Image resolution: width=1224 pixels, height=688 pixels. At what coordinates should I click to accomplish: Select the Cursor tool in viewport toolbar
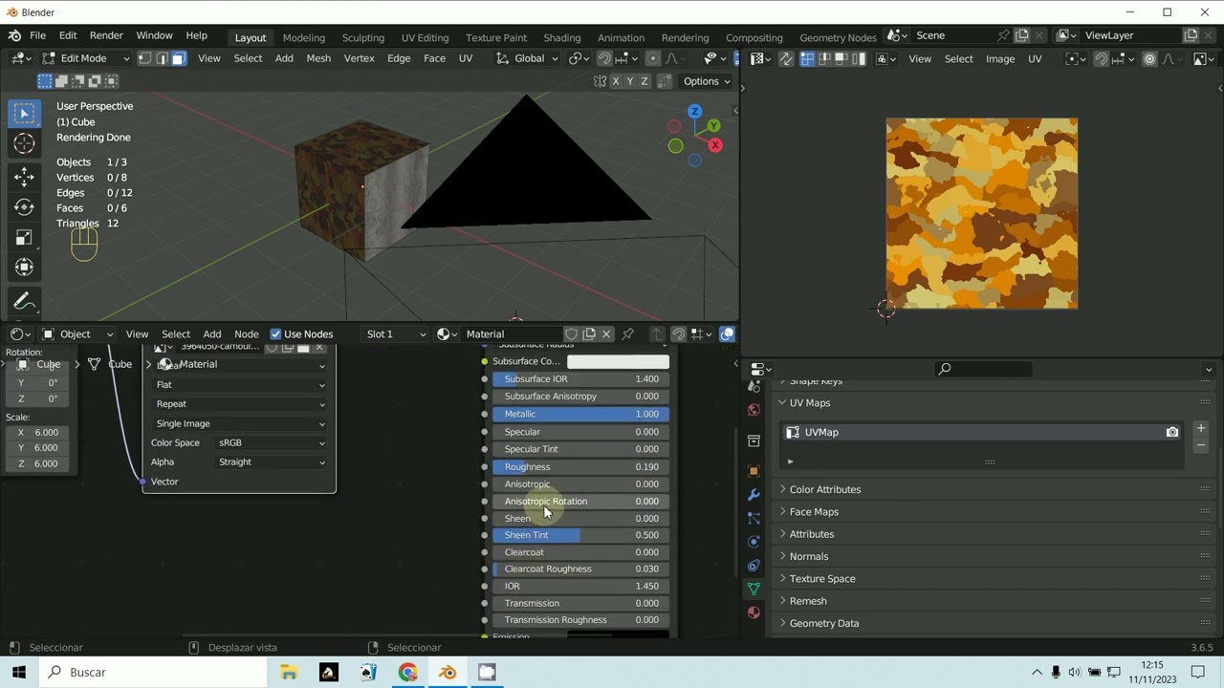[x=24, y=143]
